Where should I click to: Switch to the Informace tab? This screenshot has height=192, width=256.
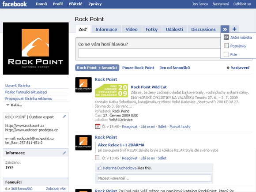pyautogui.click(x=106, y=29)
